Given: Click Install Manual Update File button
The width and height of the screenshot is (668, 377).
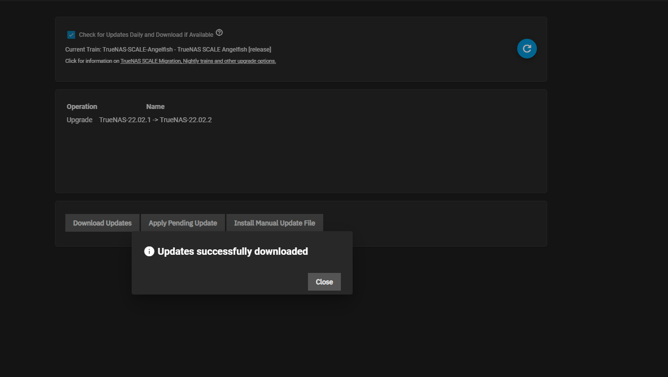Looking at the screenshot, I should pos(275,223).
